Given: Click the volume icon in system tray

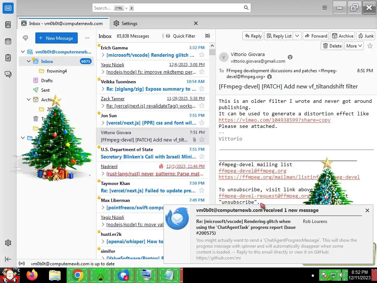Looking at the screenshot, I should 342,274.
